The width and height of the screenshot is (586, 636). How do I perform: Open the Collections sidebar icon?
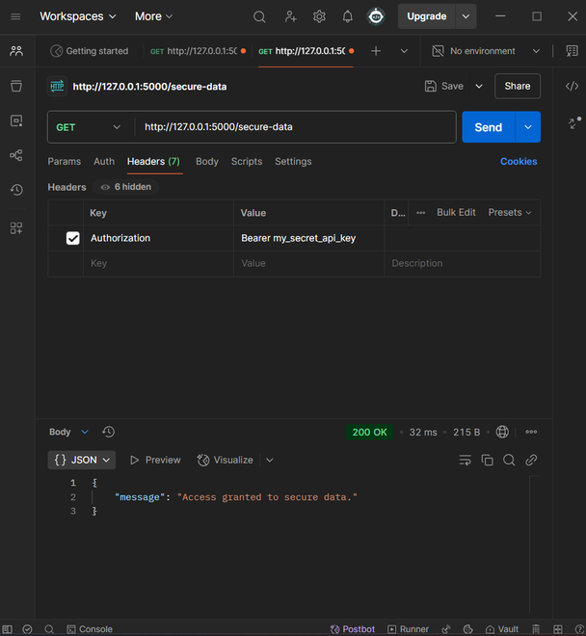15,86
